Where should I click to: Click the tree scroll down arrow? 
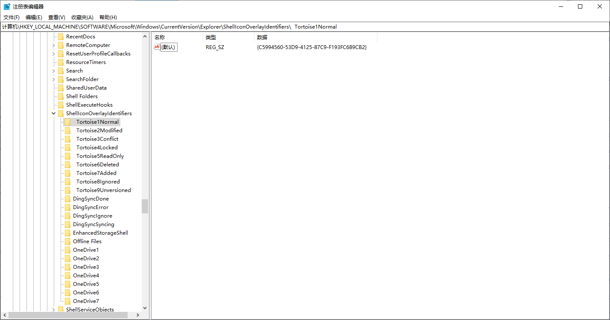click(145, 308)
